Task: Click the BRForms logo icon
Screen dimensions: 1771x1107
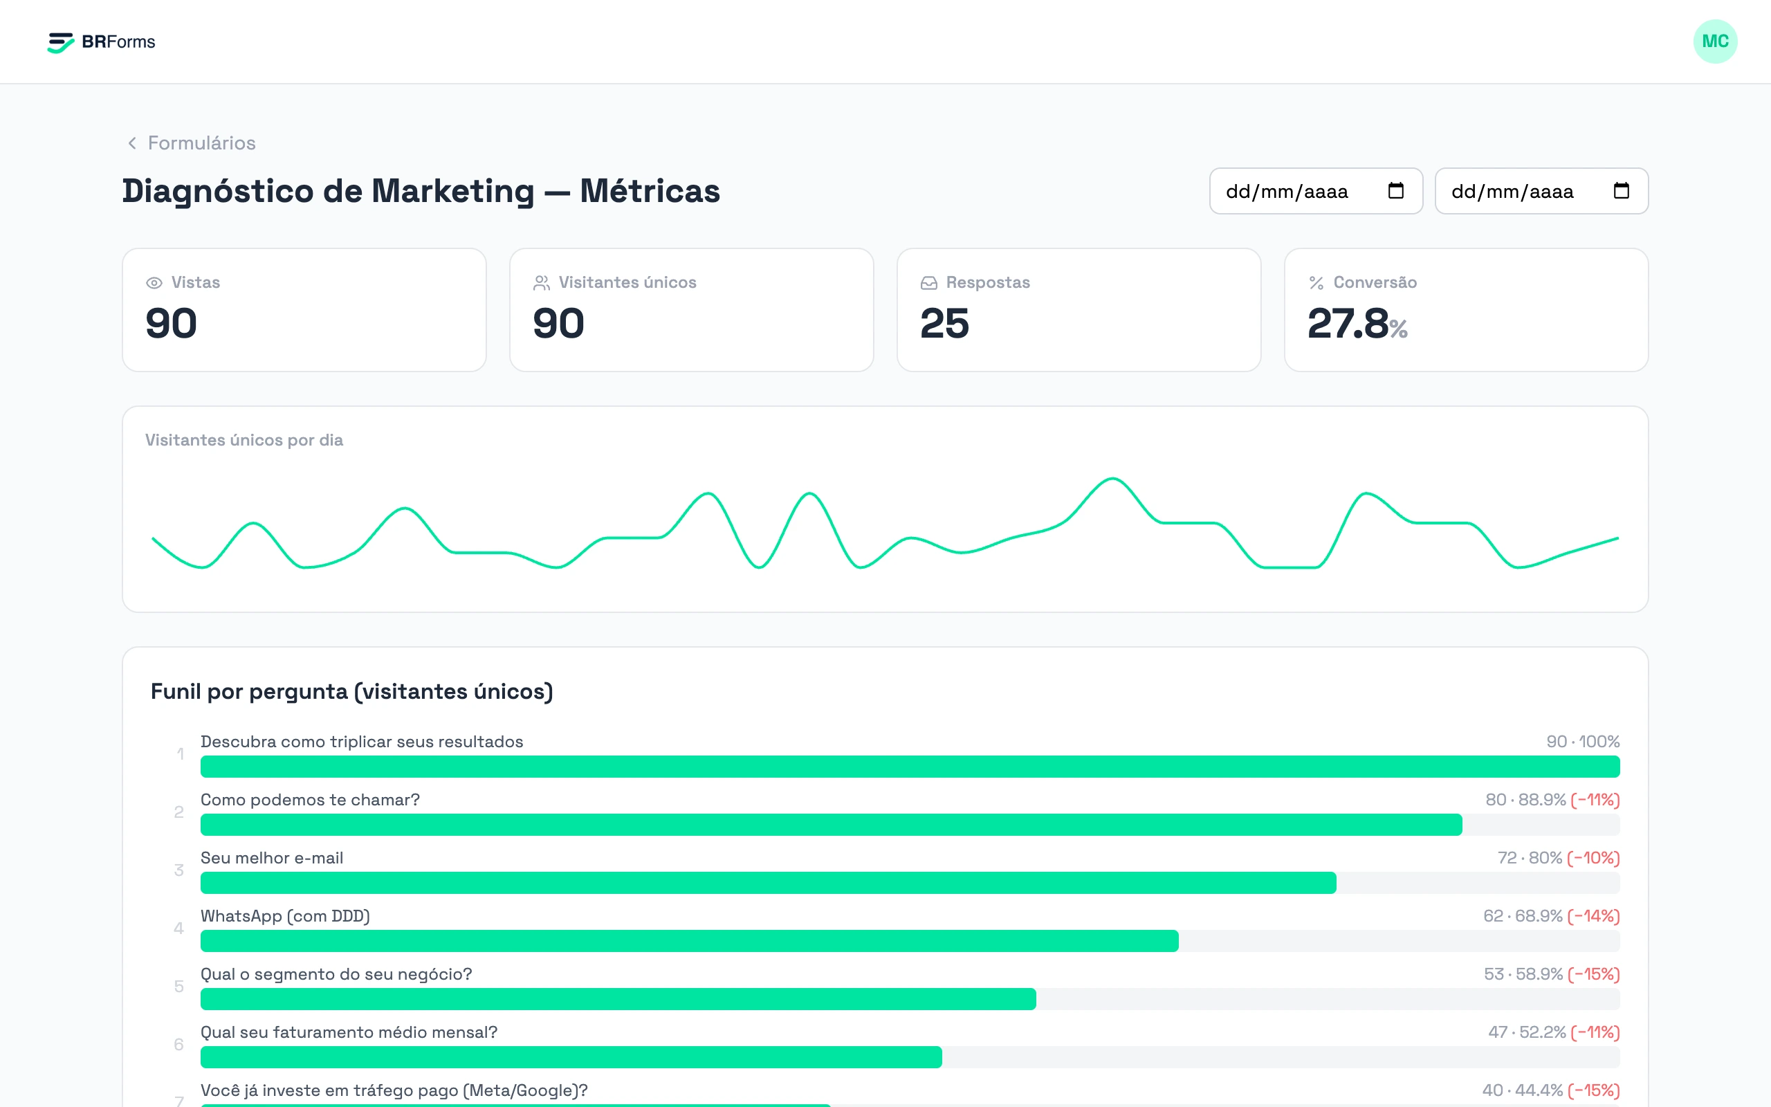Action: (60, 42)
